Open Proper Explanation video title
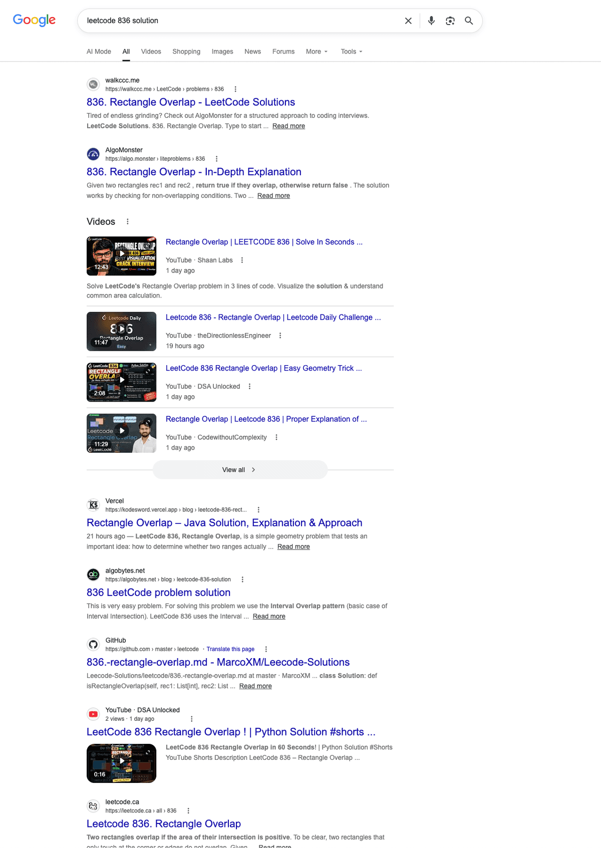 (x=266, y=419)
